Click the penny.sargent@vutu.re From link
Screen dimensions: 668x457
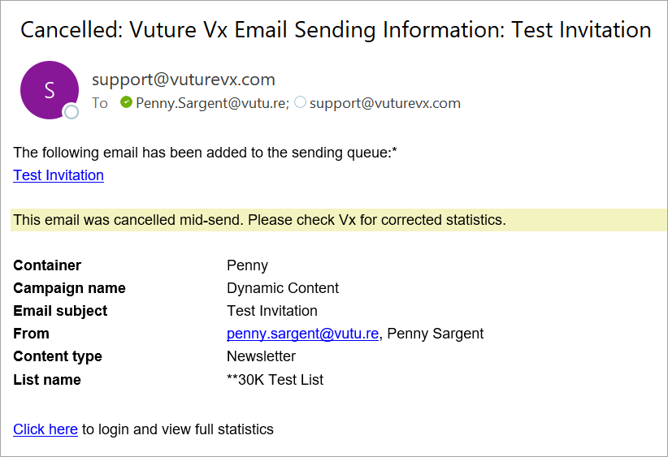pyautogui.click(x=302, y=334)
